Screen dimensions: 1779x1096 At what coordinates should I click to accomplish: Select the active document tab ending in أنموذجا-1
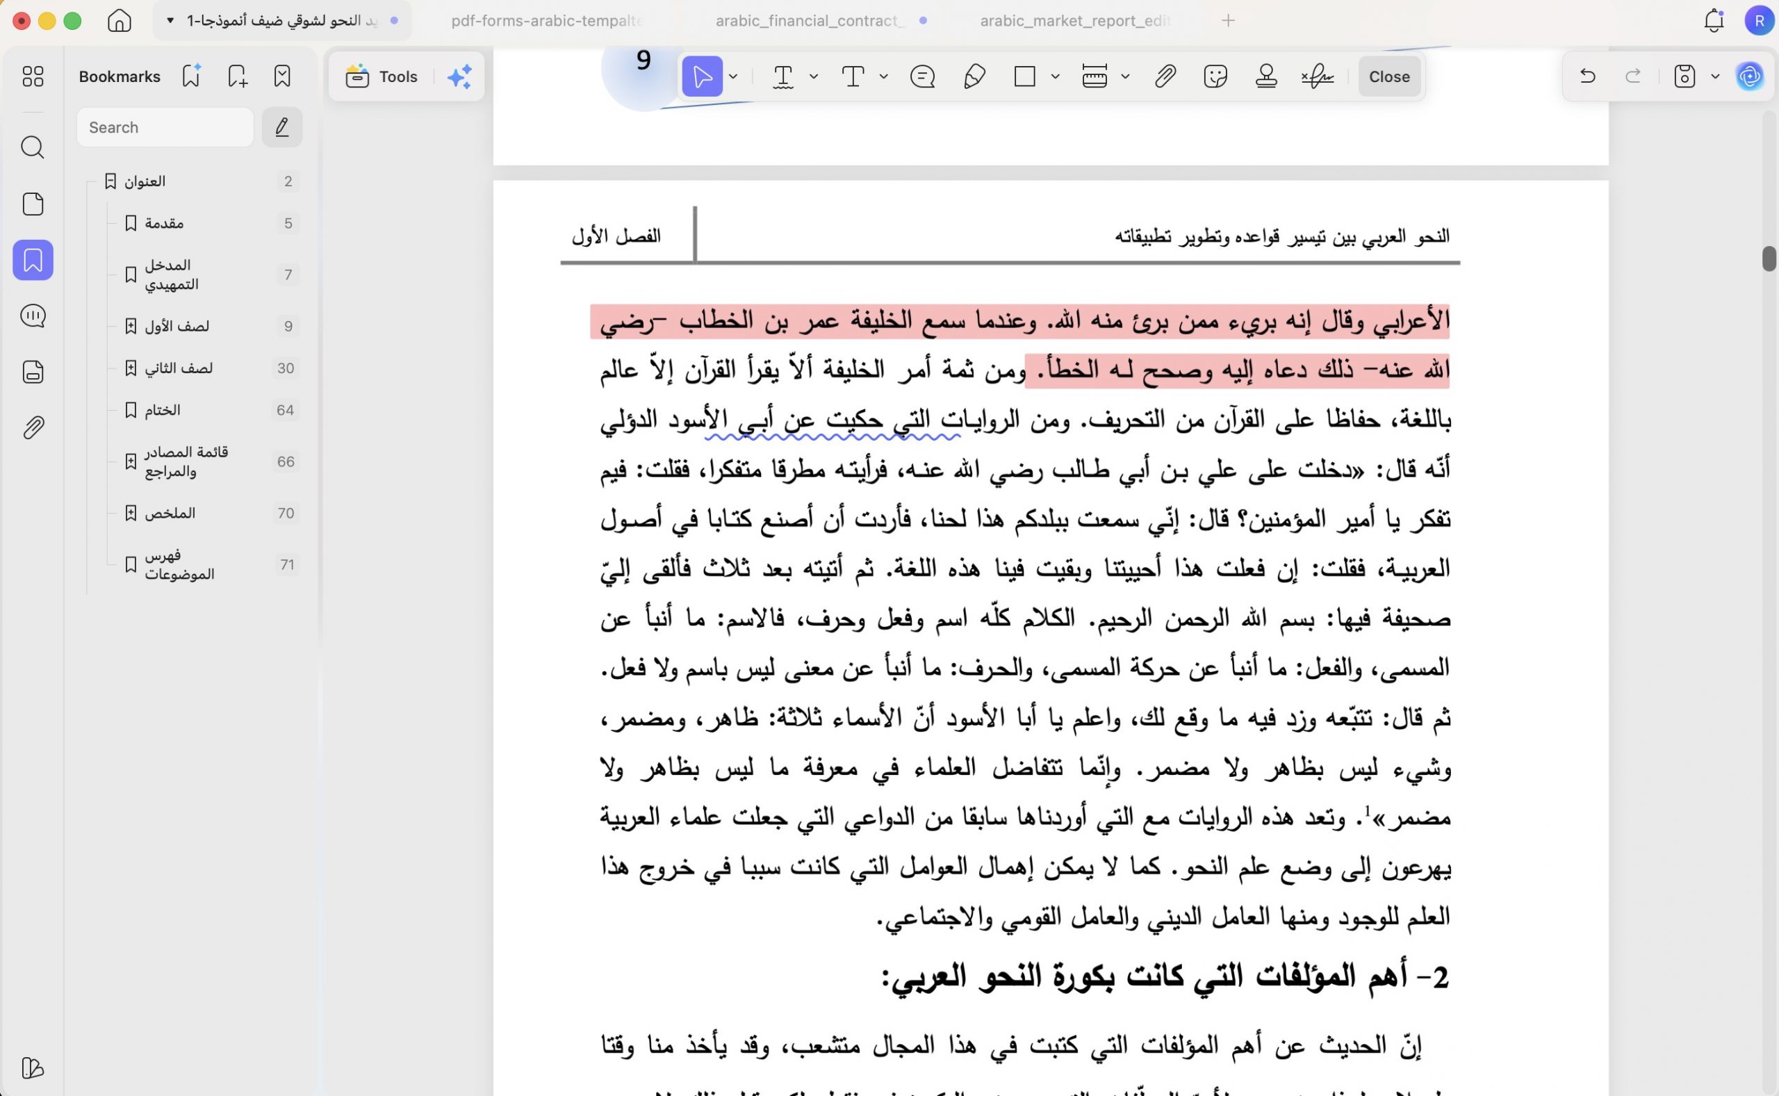pos(282,20)
